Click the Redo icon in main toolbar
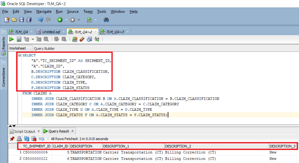 point(48,19)
